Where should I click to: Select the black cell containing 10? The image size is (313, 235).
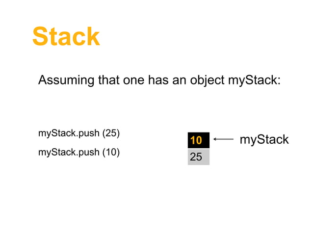198,140
